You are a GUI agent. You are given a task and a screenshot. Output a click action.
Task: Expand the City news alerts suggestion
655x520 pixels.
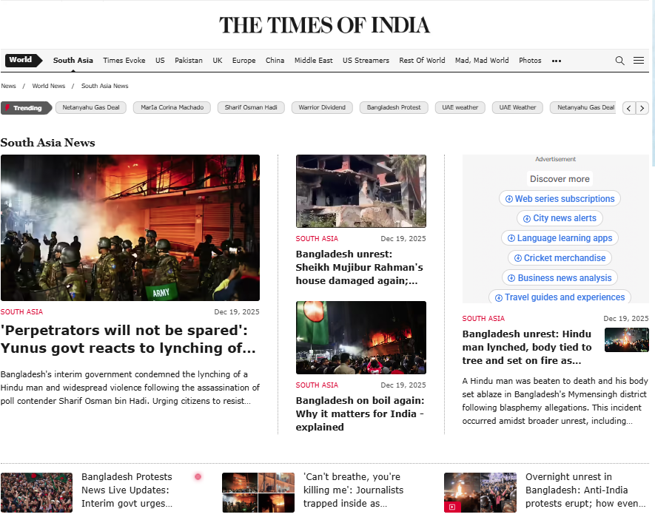pyautogui.click(x=559, y=218)
